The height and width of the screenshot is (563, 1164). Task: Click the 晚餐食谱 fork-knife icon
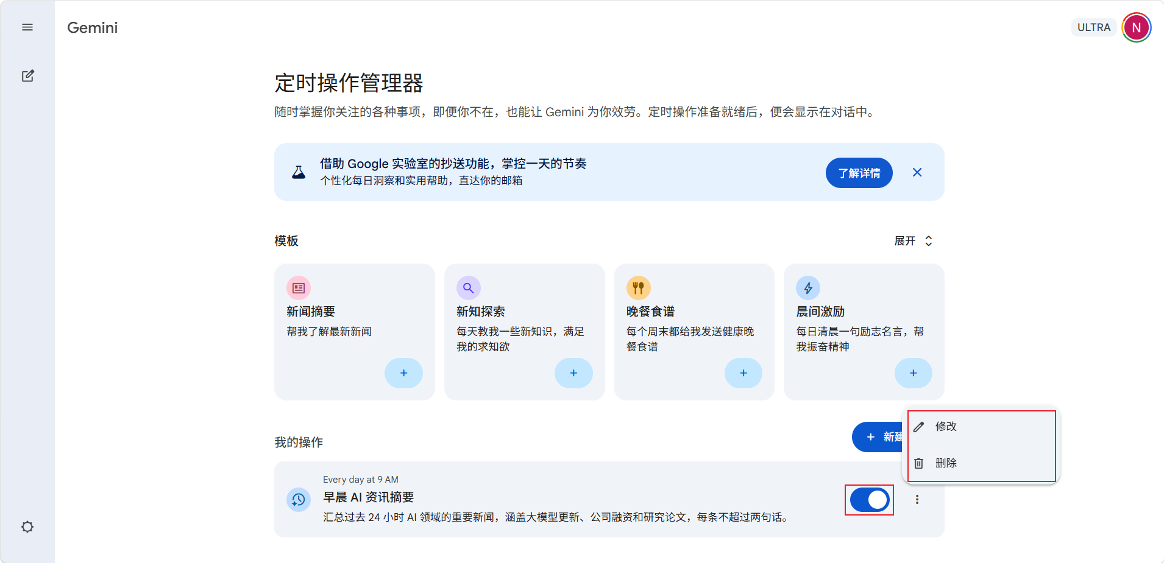coord(638,288)
